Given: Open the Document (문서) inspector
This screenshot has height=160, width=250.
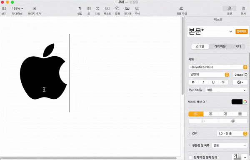Looking at the screenshot, I should (243, 8).
